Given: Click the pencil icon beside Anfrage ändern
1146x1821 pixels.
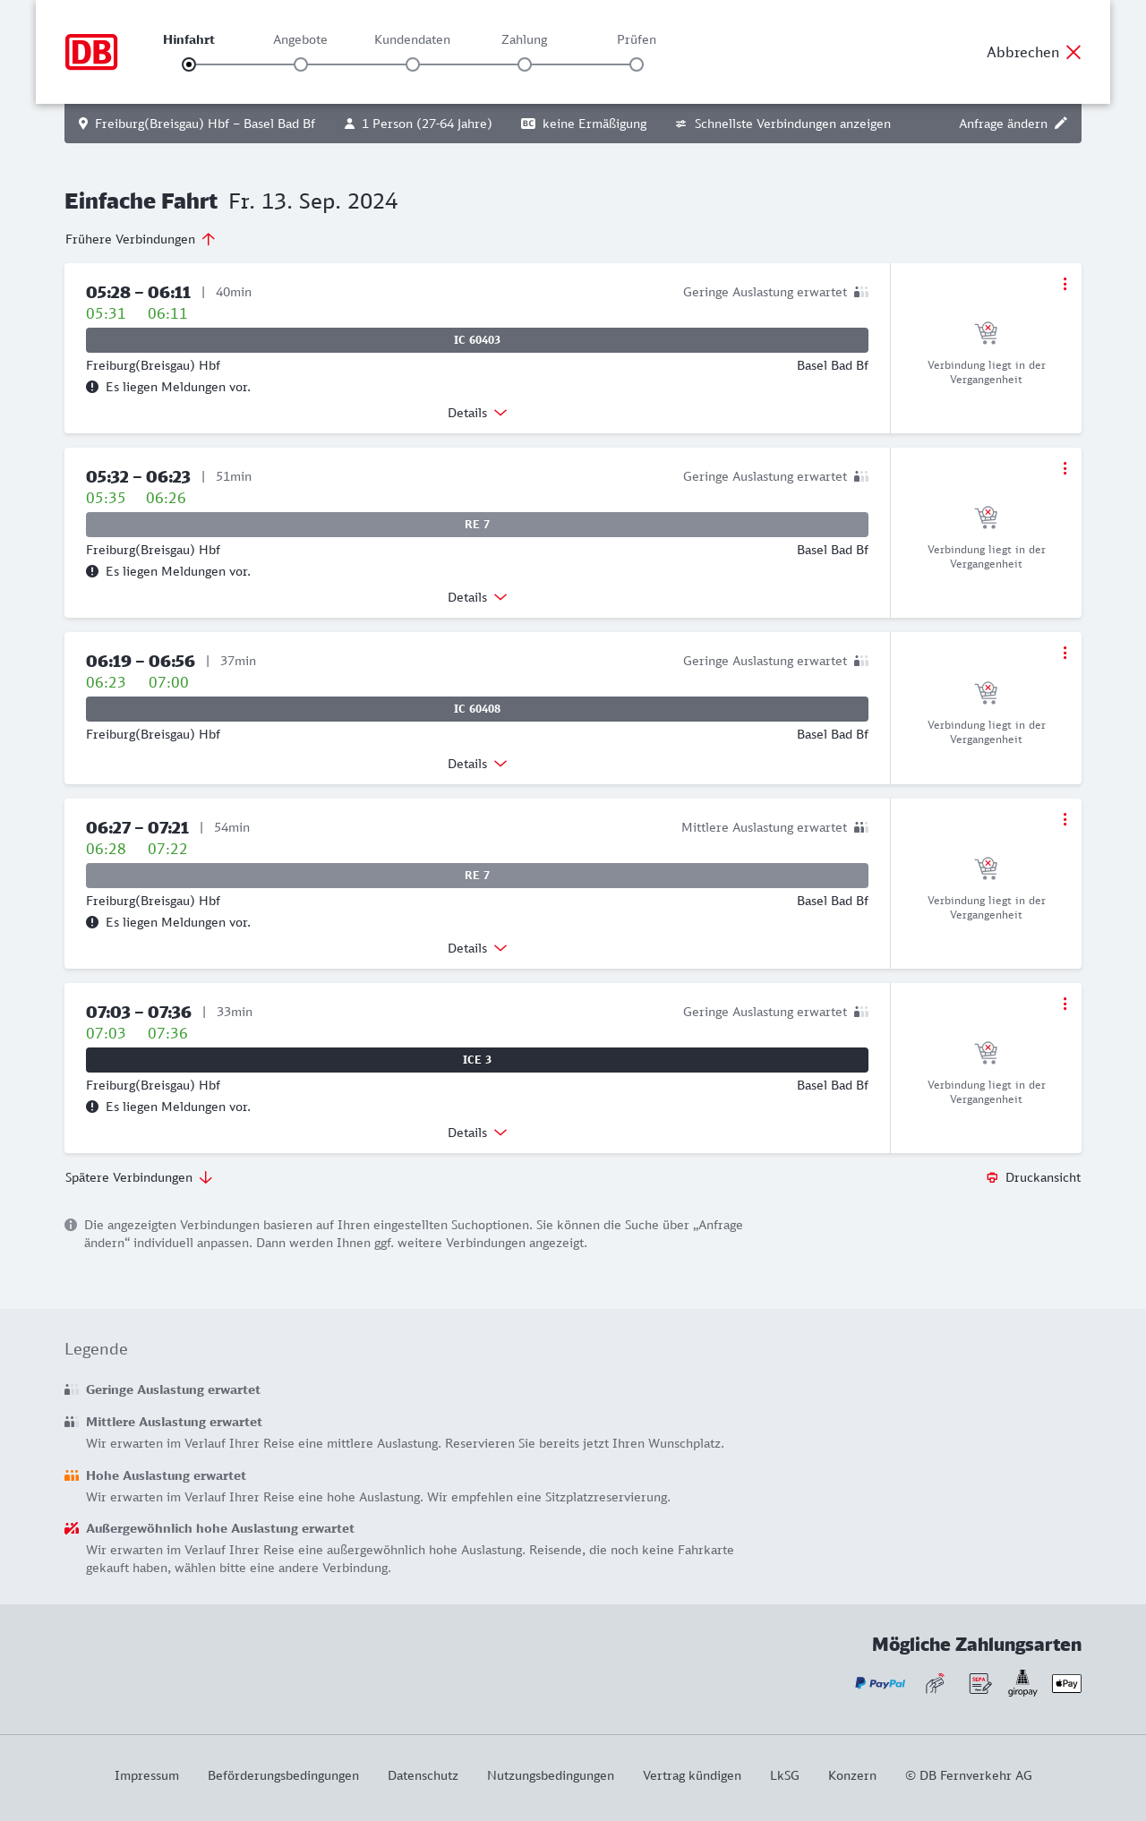Looking at the screenshot, I should (1061, 124).
